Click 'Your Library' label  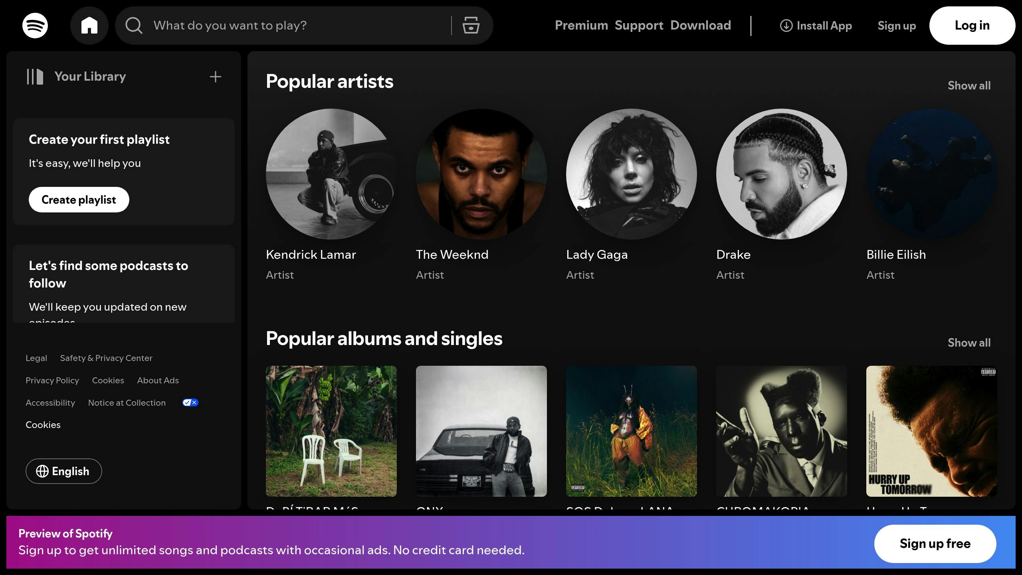[90, 77]
